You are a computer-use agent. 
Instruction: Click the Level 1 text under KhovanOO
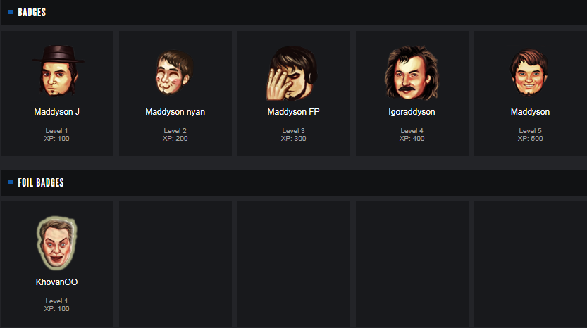pyautogui.click(x=56, y=301)
